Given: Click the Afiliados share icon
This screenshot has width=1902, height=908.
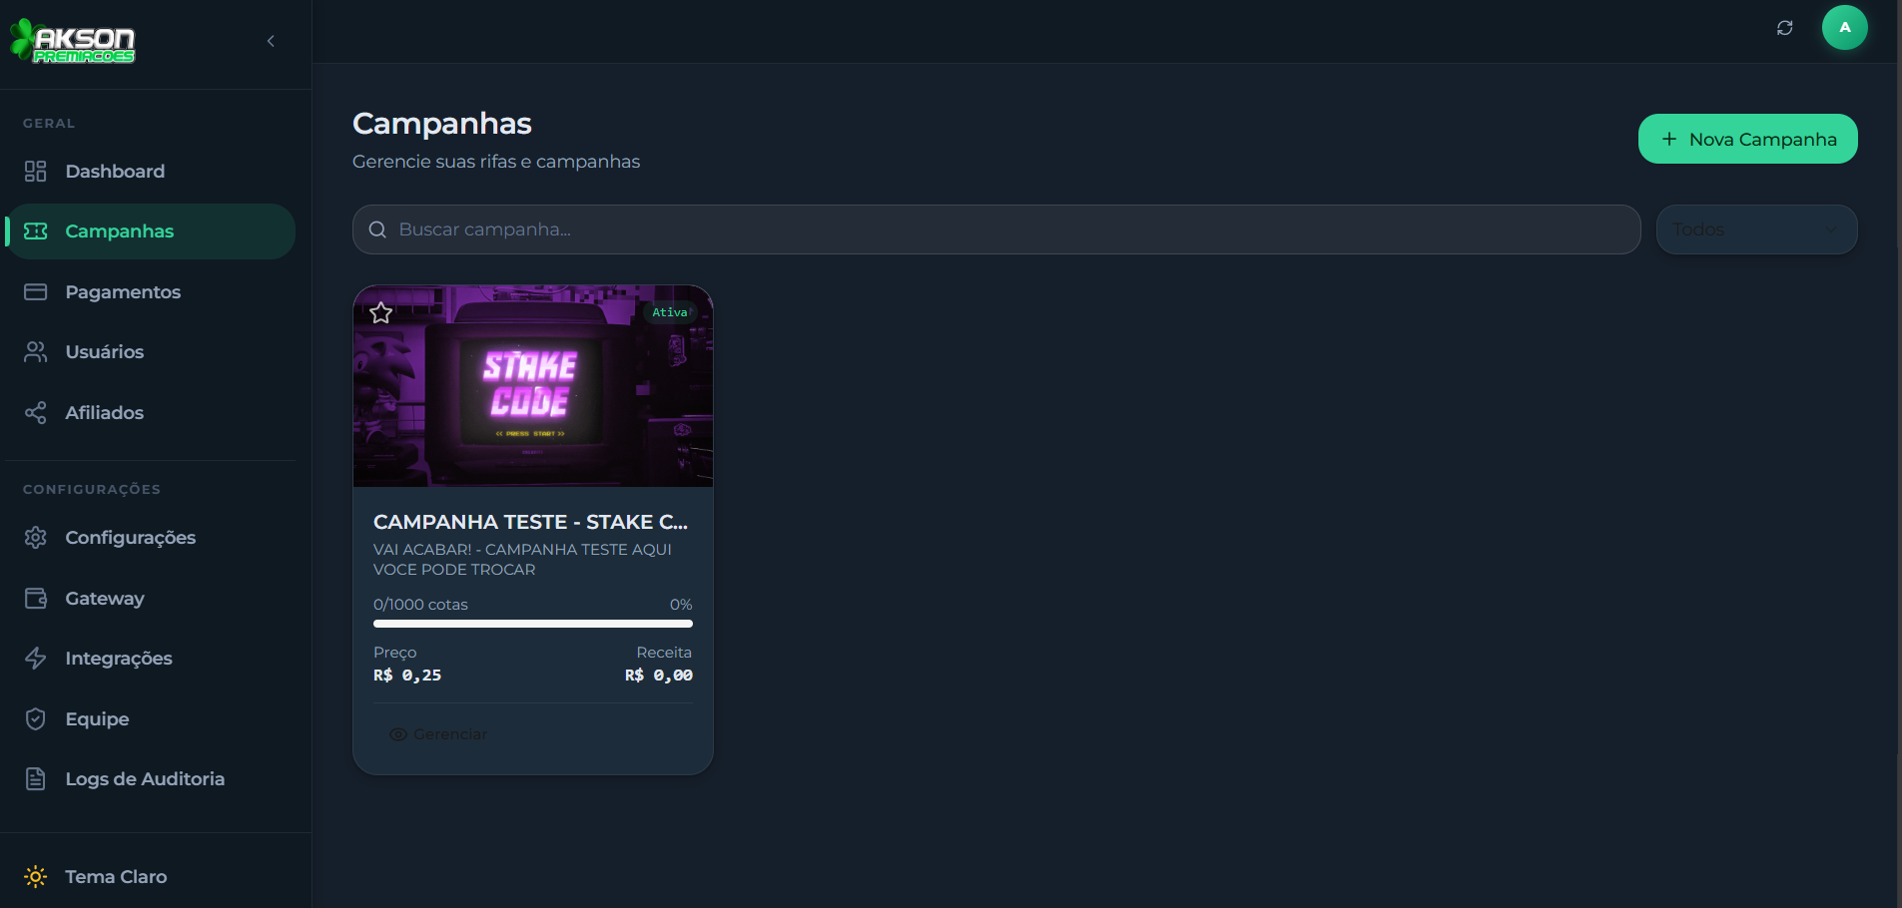Looking at the screenshot, I should coord(36,413).
